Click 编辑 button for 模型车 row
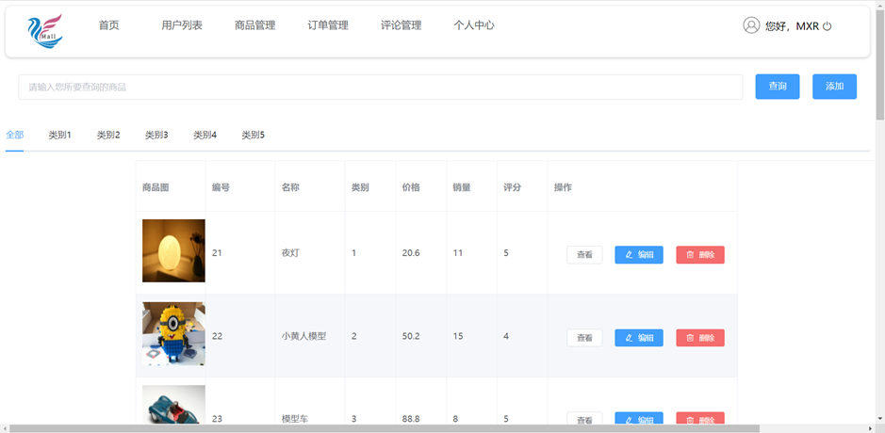Image resolution: width=885 pixels, height=433 pixels. [639, 419]
